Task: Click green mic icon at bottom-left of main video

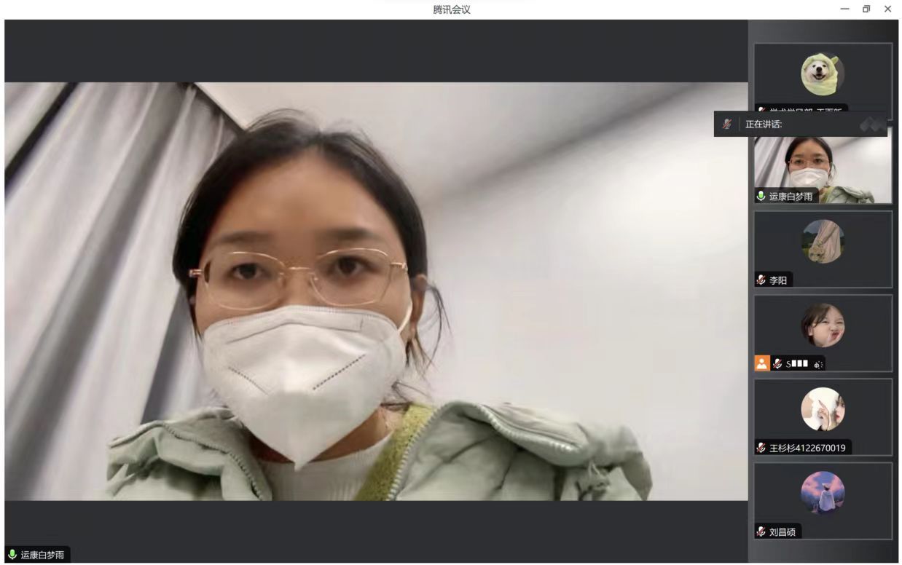Action: coord(12,555)
